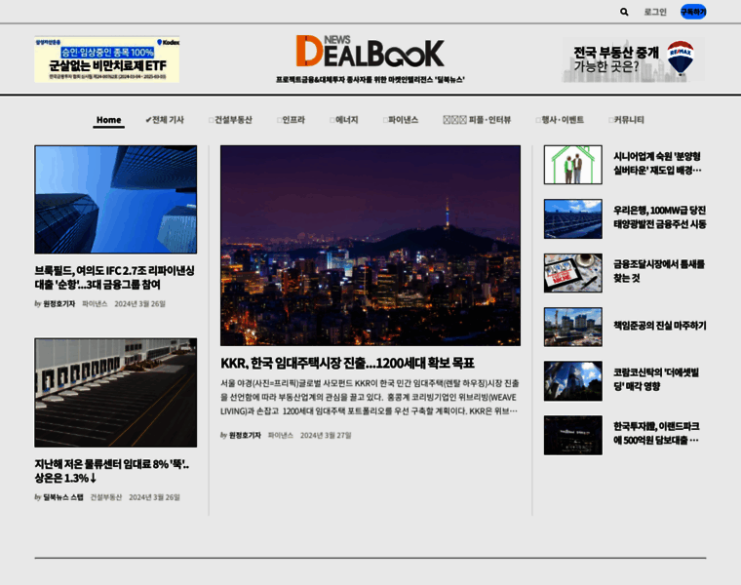The height and width of the screenshot is (585, 741).
Task: Click the KKR article summary text
Action: pos(370,397)
